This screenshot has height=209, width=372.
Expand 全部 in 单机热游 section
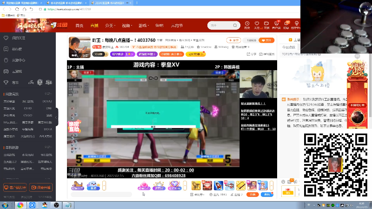(48, 147)
